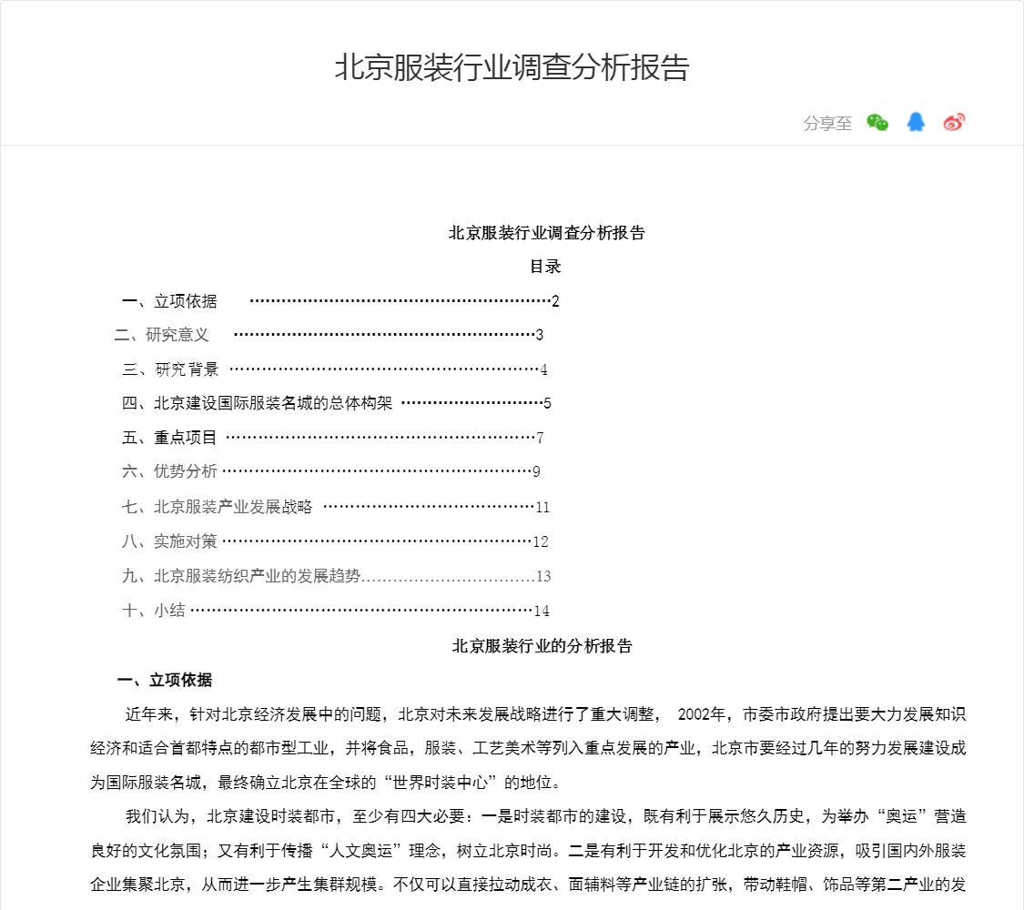
Task: Share the report to WeChat
Action: tap(877, 122)
